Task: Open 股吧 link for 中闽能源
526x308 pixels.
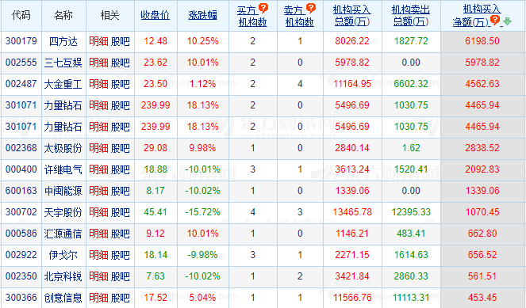Action: [x=120, y=191]
